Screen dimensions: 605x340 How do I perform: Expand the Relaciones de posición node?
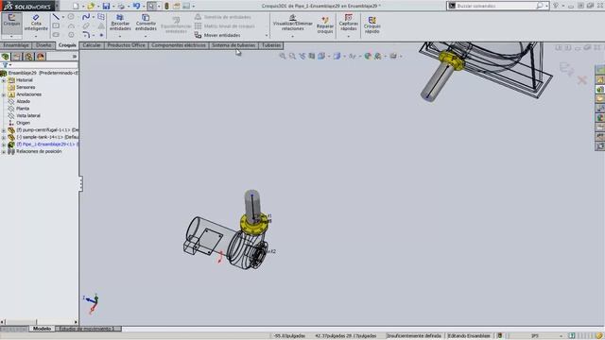pyautogui.click(x=4, y=151)
